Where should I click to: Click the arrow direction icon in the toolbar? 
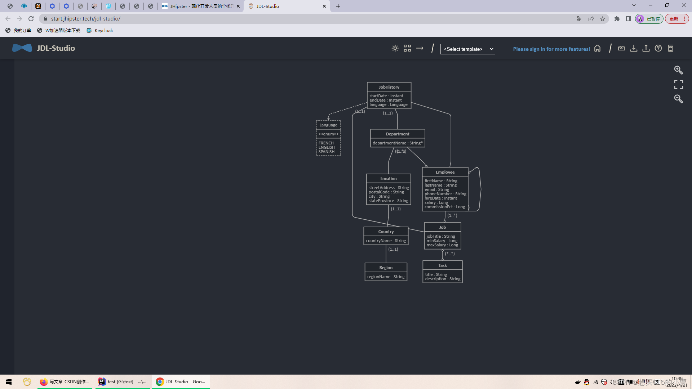tap(420, 48)
